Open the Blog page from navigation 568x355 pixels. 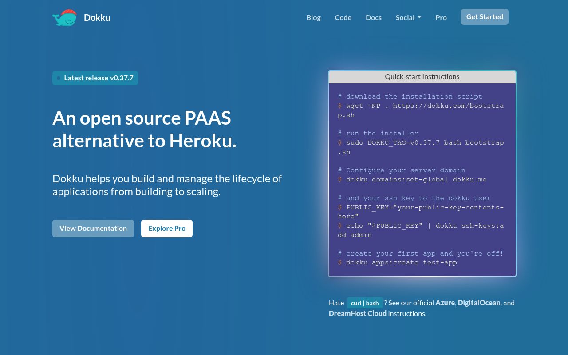313,17
